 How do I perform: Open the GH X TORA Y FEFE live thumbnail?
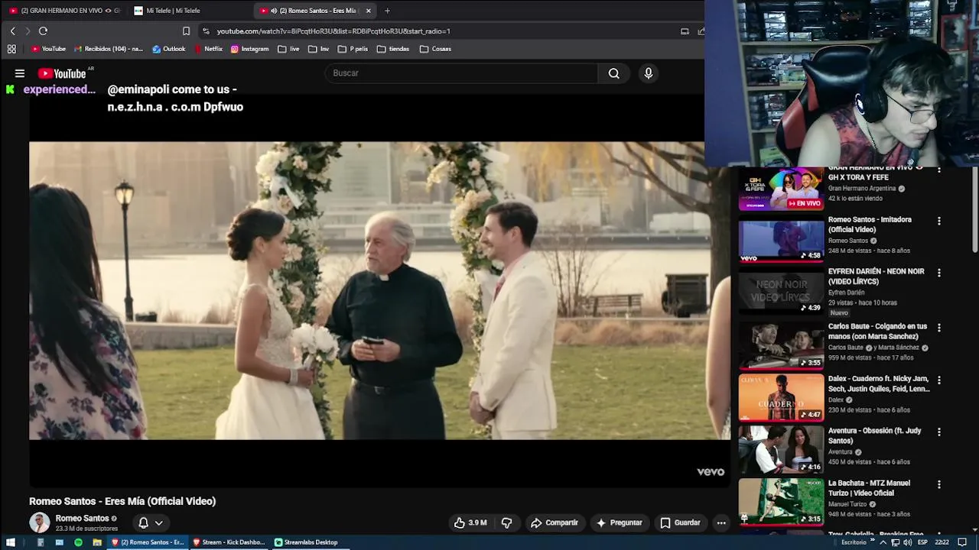[x=781, y=189]
